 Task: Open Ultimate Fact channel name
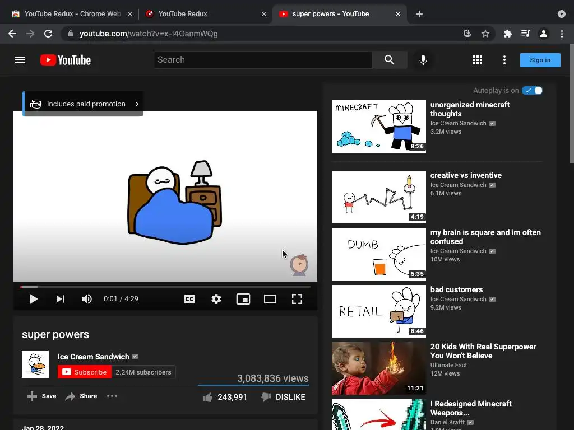(x=448, y=365)
